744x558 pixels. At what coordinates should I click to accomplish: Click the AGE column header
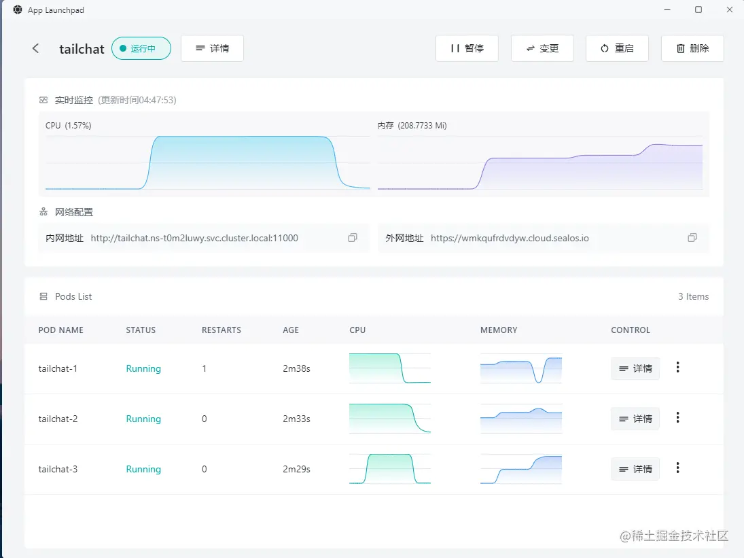(x=291, y=330)
